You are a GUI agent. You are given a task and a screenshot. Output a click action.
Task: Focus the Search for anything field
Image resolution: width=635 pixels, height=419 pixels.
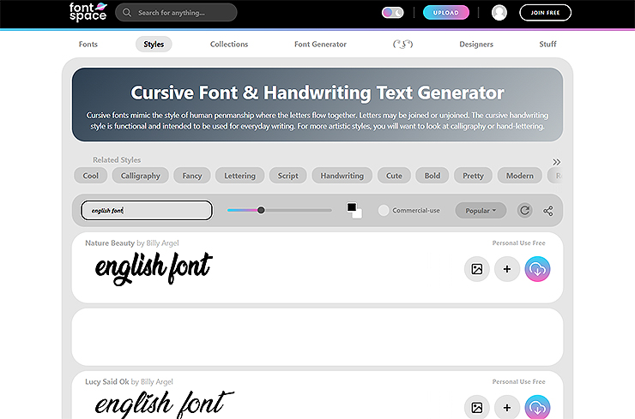(176, 13)
